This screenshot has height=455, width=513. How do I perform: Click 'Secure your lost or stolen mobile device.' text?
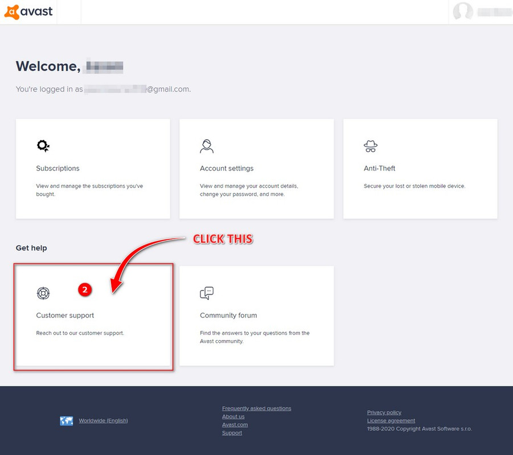coord(414,186)
